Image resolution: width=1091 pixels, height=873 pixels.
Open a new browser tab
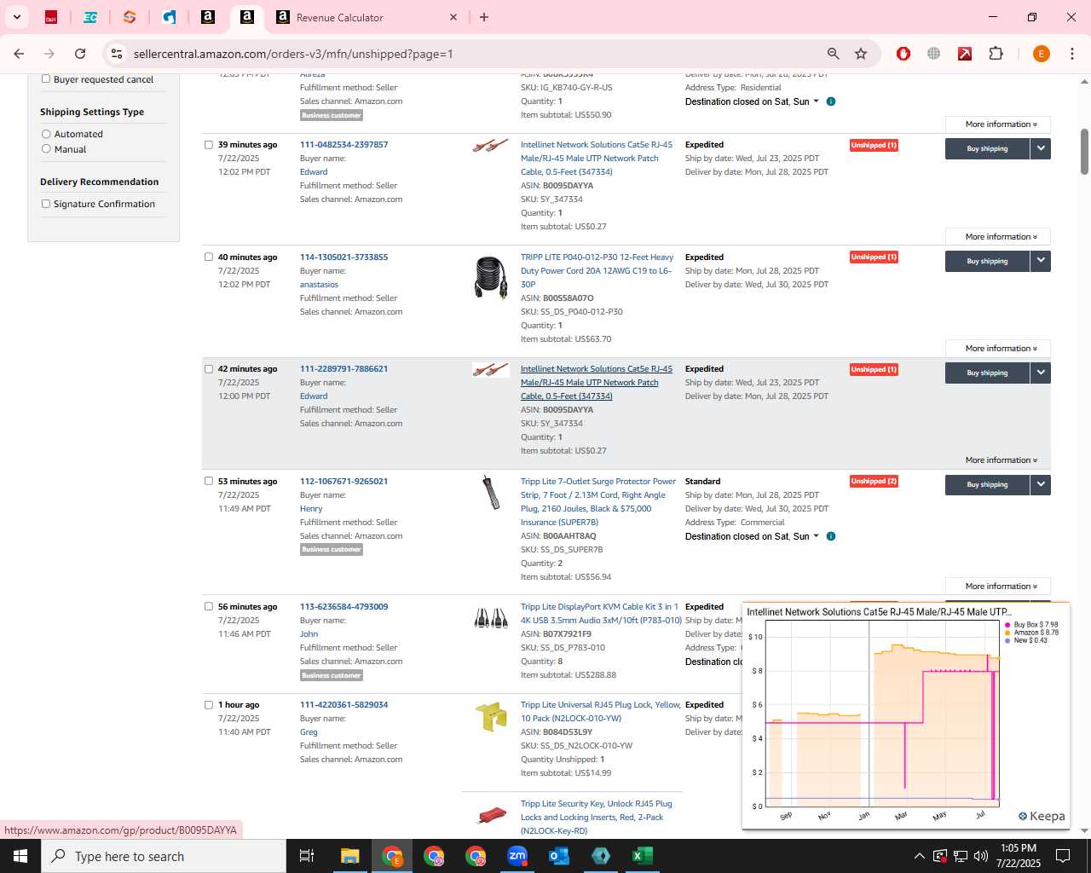point(484,17)
